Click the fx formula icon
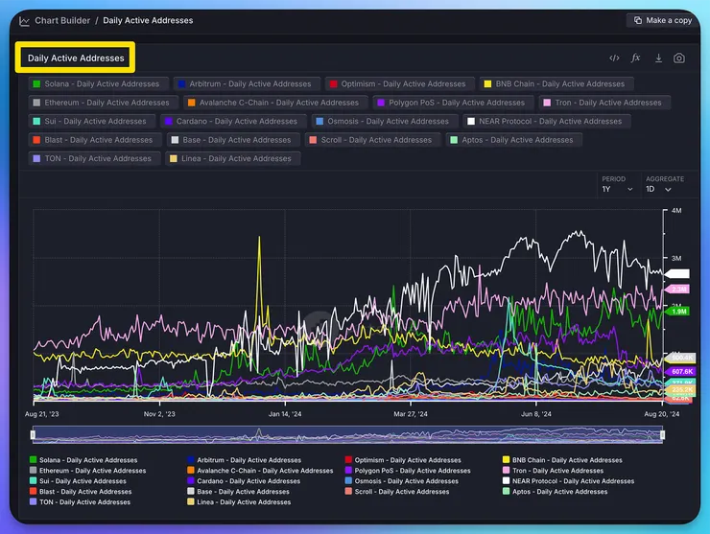Viewport: 710px width, 534px height. coord(636,58)
